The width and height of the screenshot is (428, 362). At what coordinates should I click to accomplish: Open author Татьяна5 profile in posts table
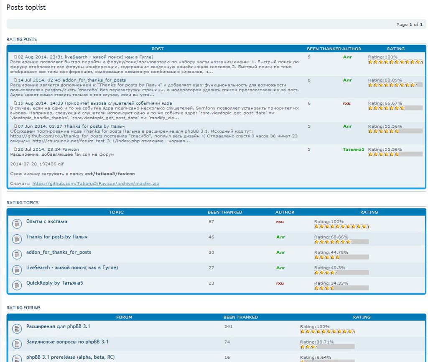click(x=354, y=149)
